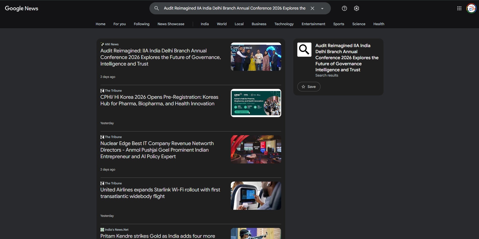The image size is (479, 239).
Task: Open the CPHI/Hi Korea 2026 article headline
Action: point(159,100)
